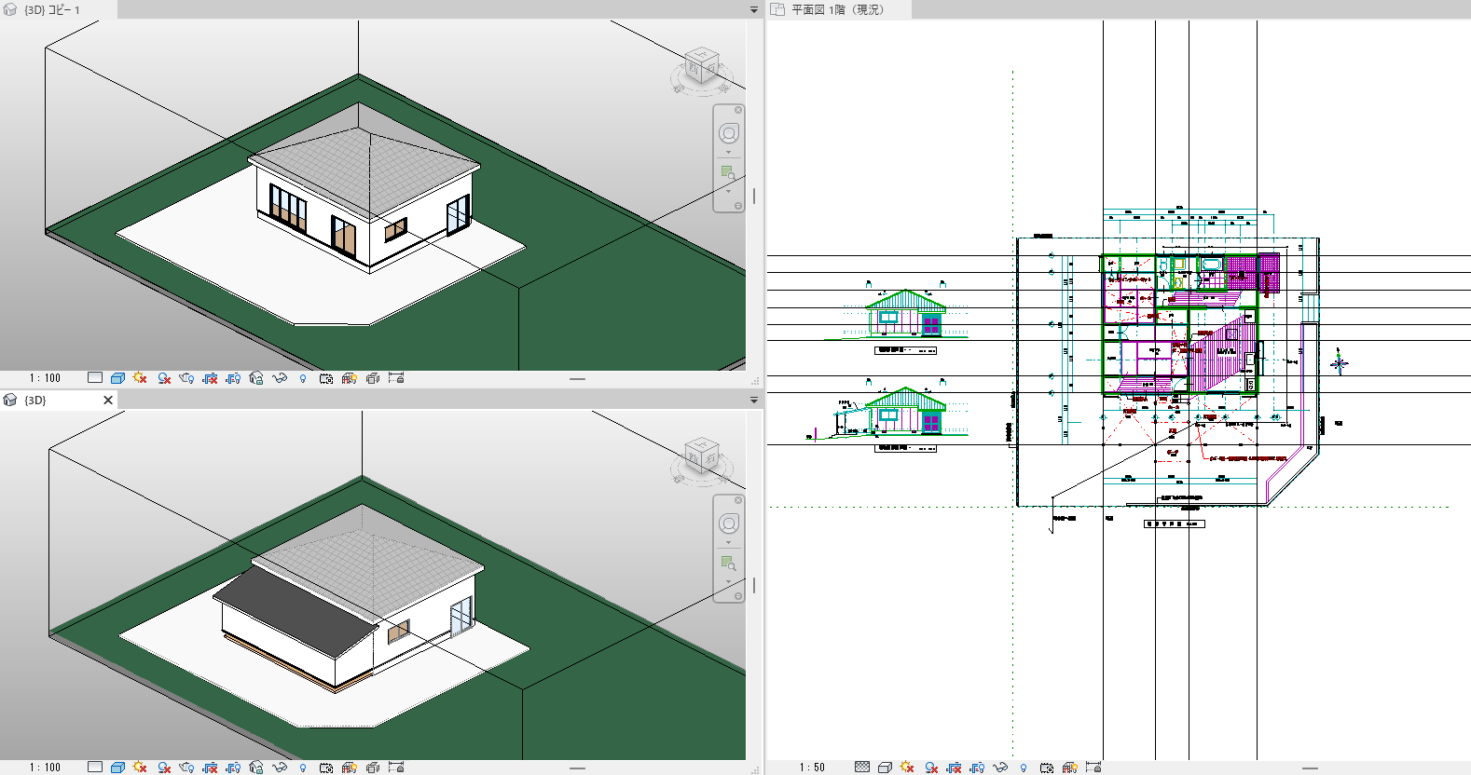Open Full Navigation Wheel in lower {3D} view
Image resolution: width=1471 pixels, height=775 pixels.
(x=729, y=523)
